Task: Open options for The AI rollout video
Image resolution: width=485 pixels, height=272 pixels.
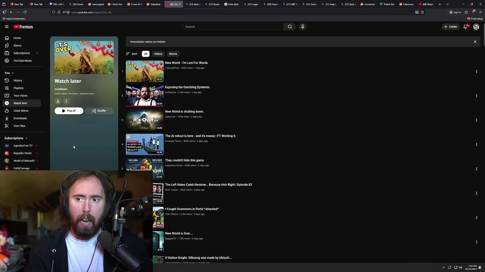Action: click(x=477, y=145)
